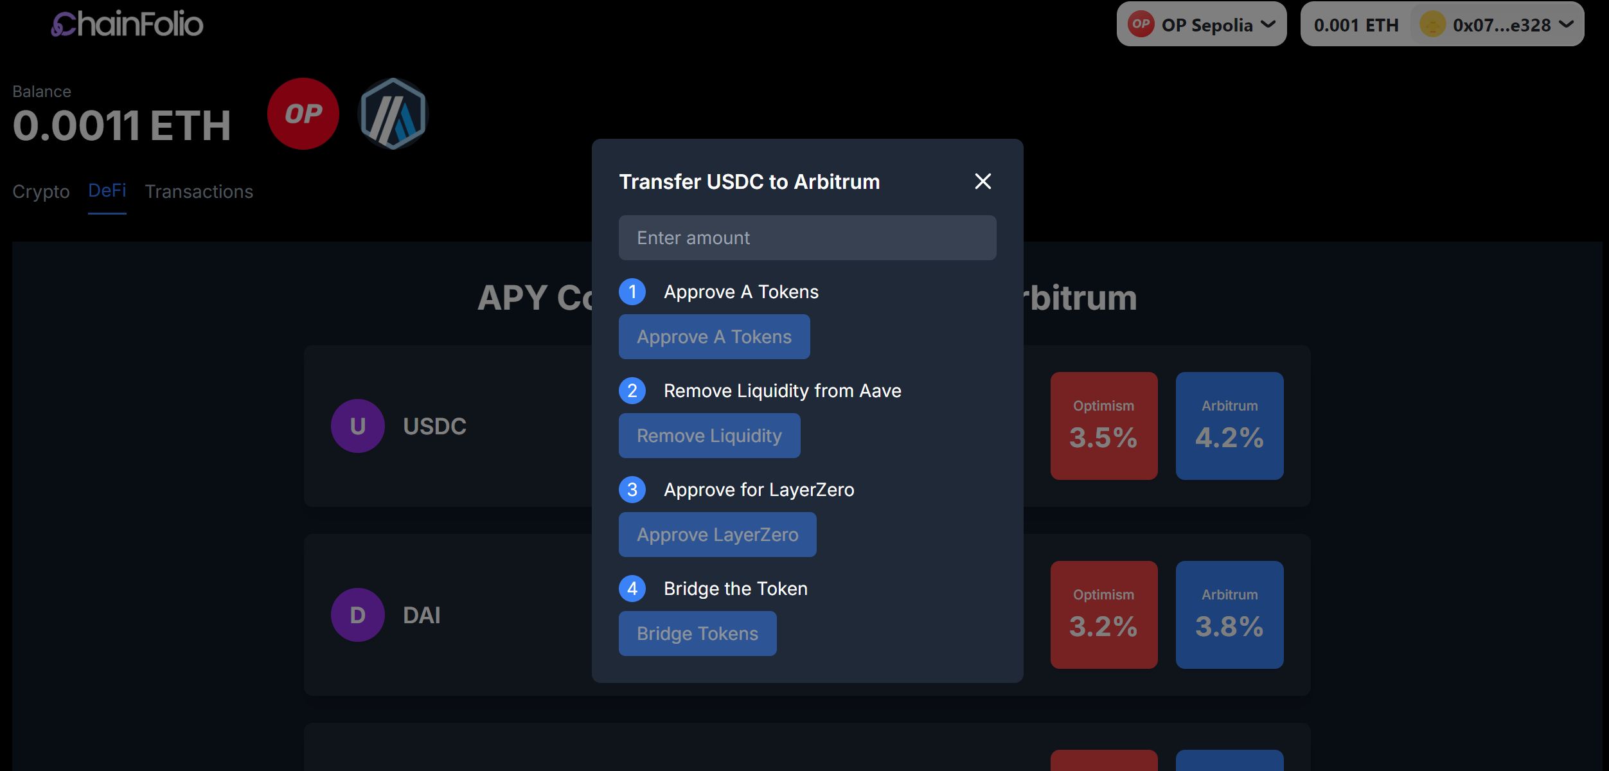The height and width of the screenshot is (771, 1609).
Task: Select the Transactions tab
Action: click(x=198, y=190)
